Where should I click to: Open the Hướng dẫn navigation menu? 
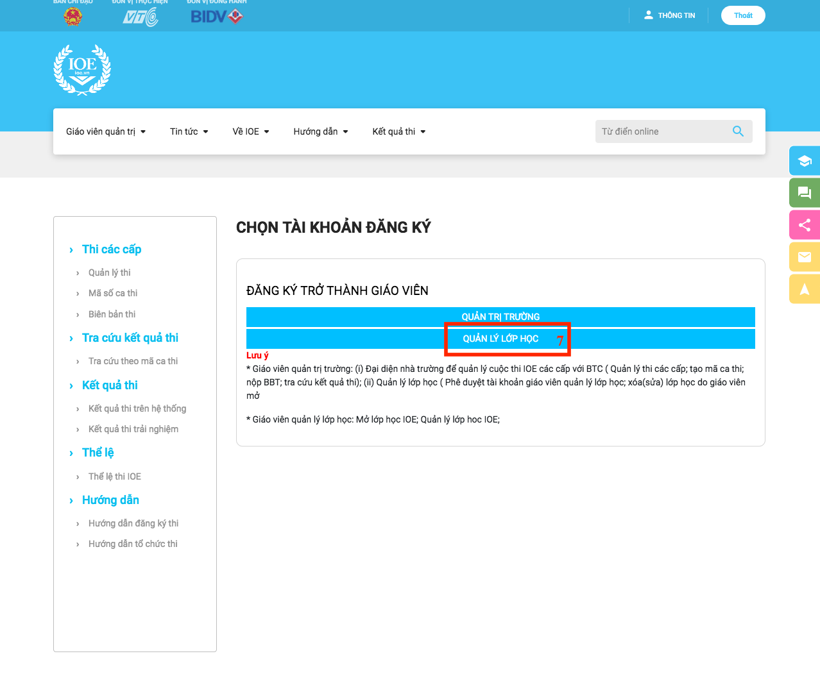(x=320, y=131)
